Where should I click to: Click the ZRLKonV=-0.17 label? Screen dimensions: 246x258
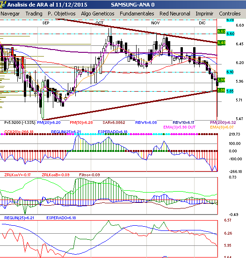17,175
